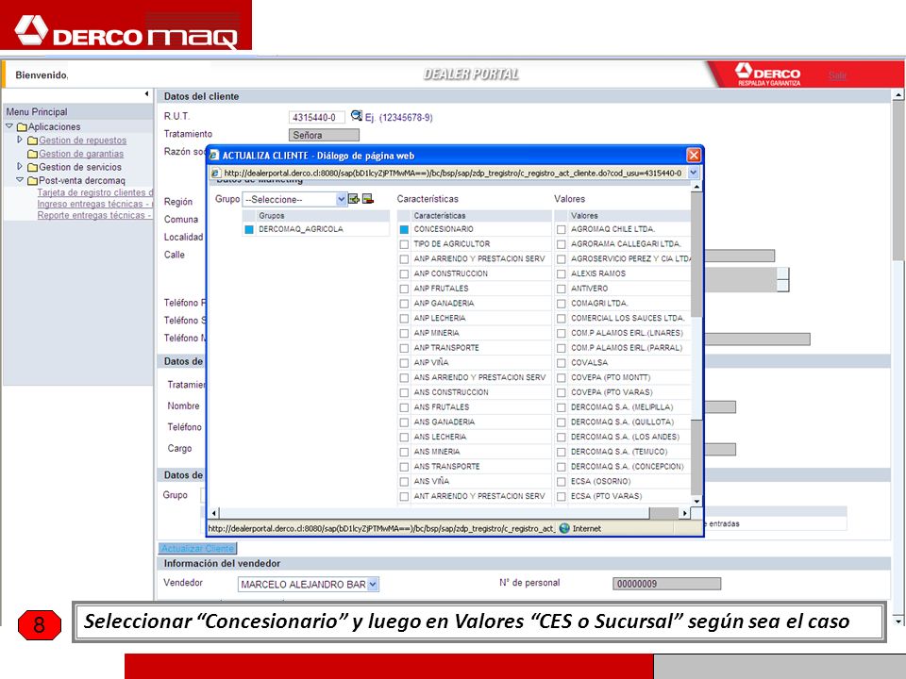Check ALEXIS RAMOS in Valores
This screenshot has height=679, width=906.
click(x=561, y=273)
